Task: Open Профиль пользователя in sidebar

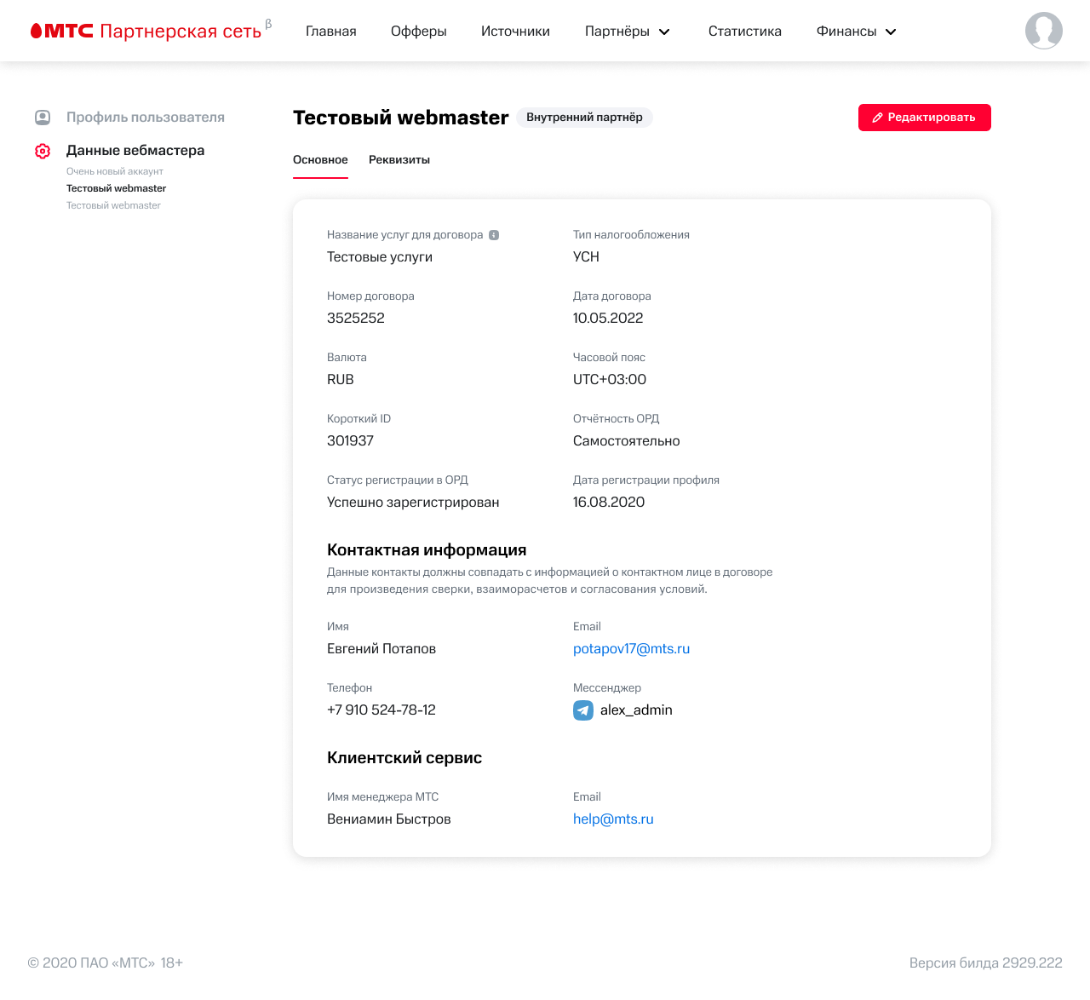Action: (x=146, y=118)
